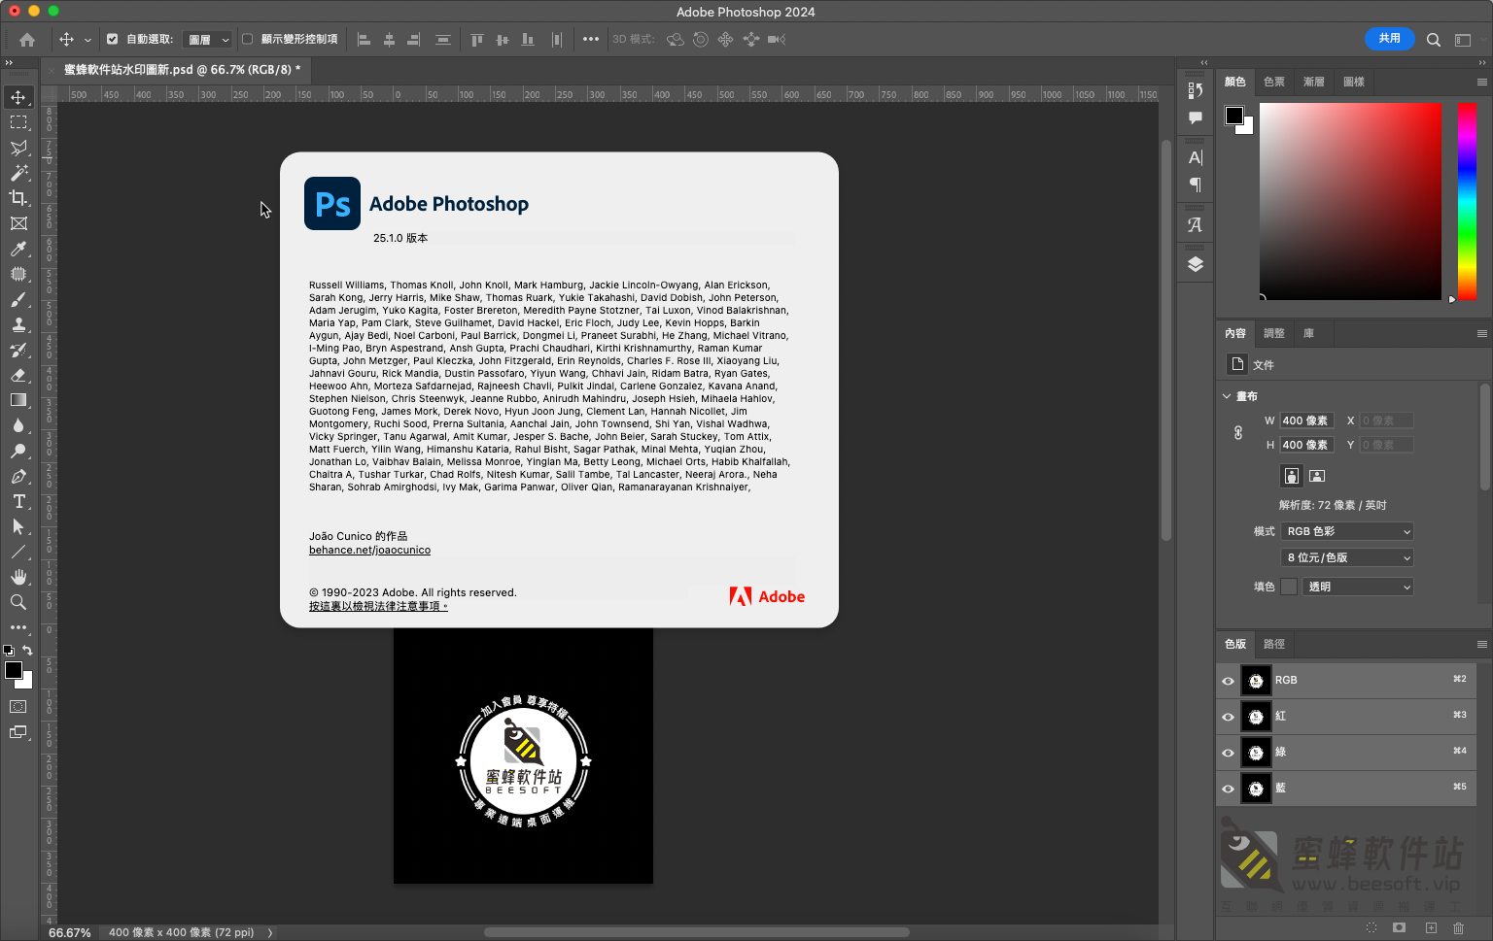Switch to the 圖樣 tab
Screen dimensions: 1493x941
(x=1354, y=82)
